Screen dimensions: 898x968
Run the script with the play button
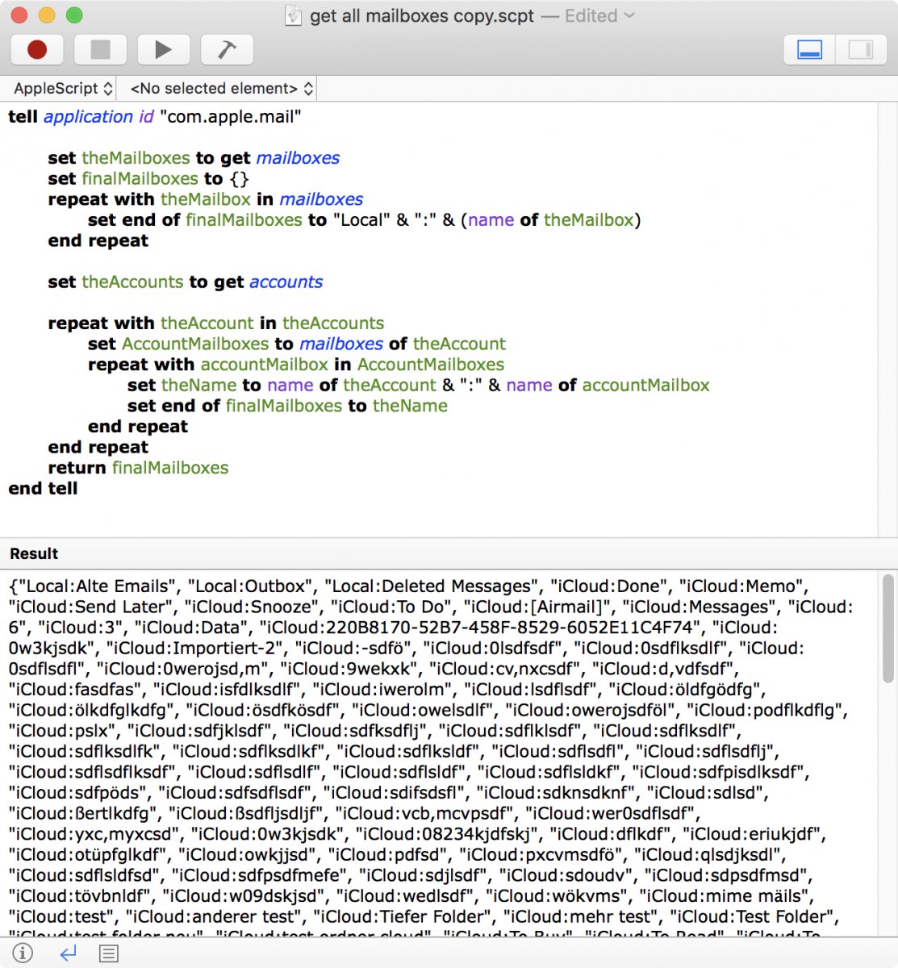click(x=163, y=50)
